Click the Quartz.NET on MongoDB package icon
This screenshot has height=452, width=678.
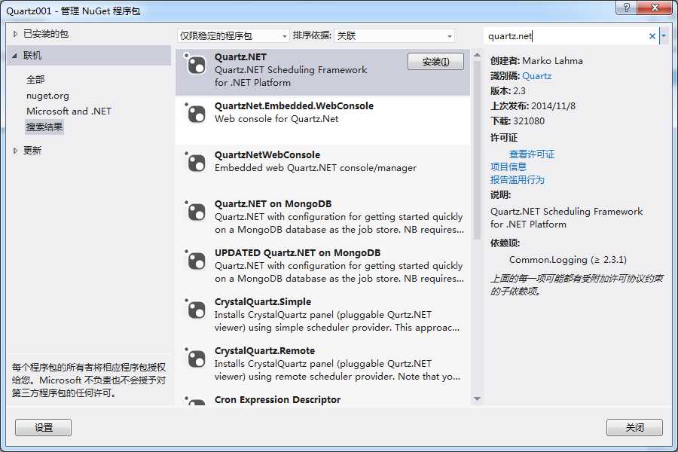[197, 212]
